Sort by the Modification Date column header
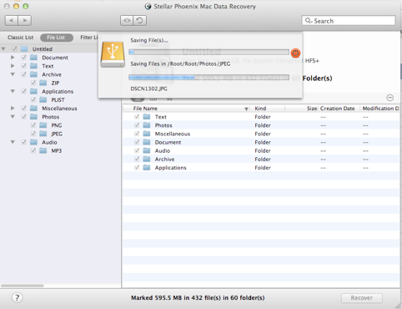The width and height of the screenshot is (402, 309). [x=380, y=109]
